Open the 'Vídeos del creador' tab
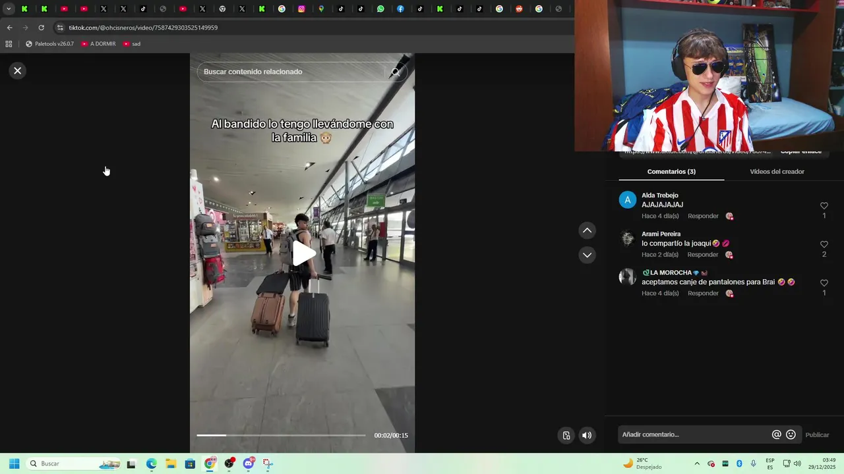The height and width of the screenshot is (474, 844). [777, 172]
